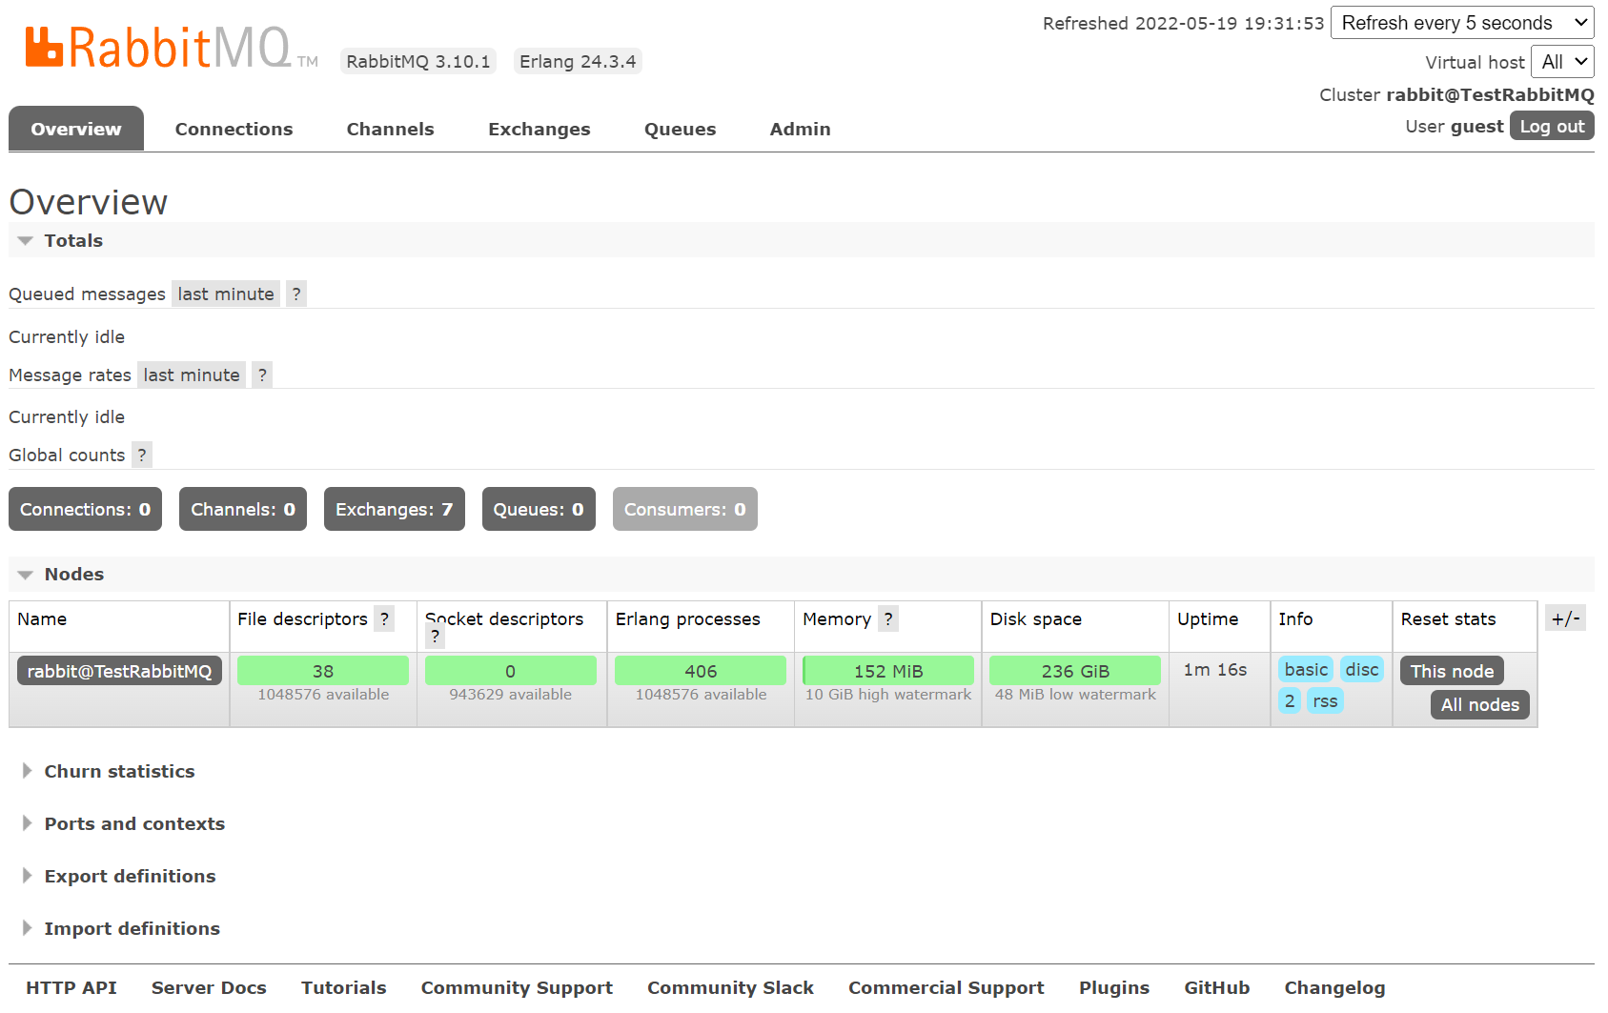Switch to the Connections tab
Screen dimensions: 1608x1013
[234, 129]
